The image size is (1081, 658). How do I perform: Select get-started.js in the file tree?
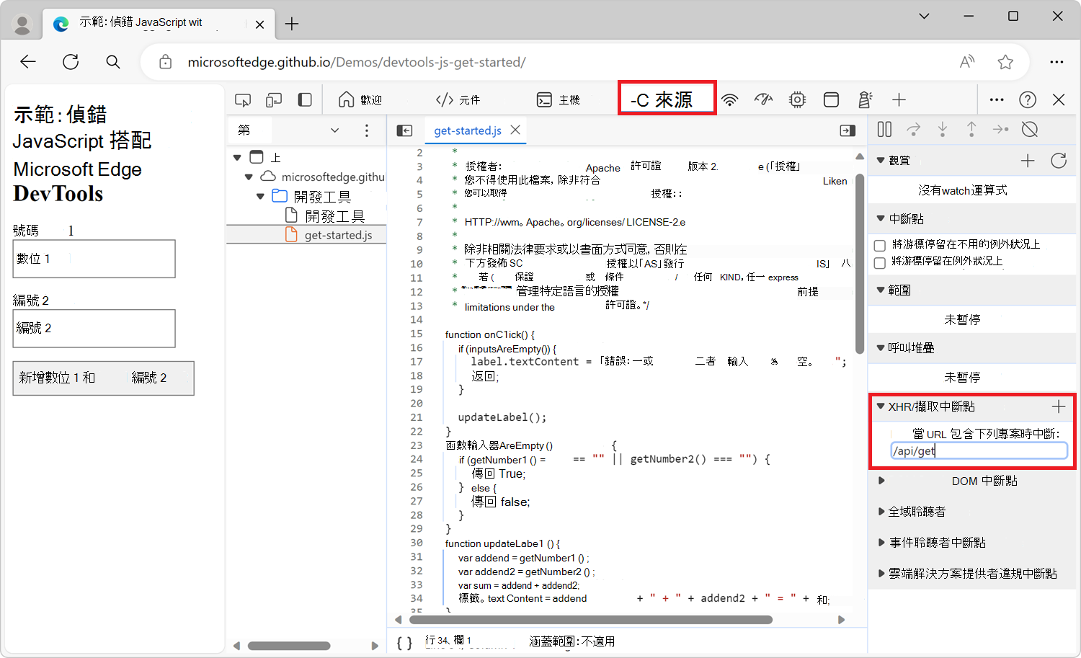point(329,235)
